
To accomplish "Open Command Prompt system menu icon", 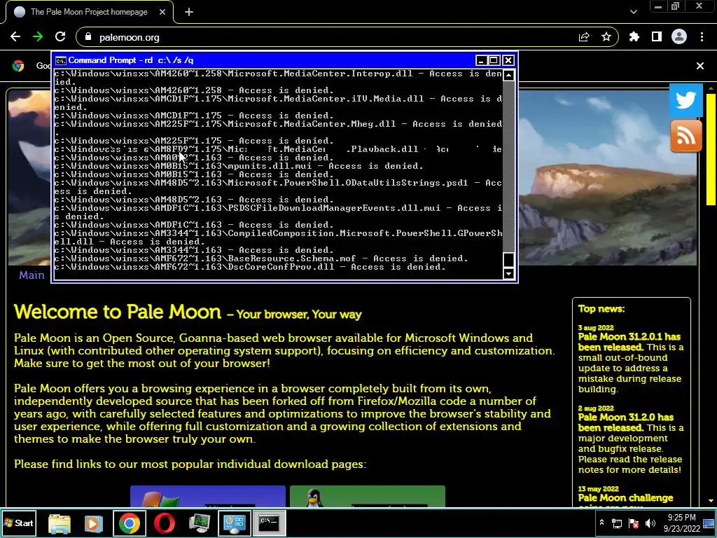I will tap(60, 60).
